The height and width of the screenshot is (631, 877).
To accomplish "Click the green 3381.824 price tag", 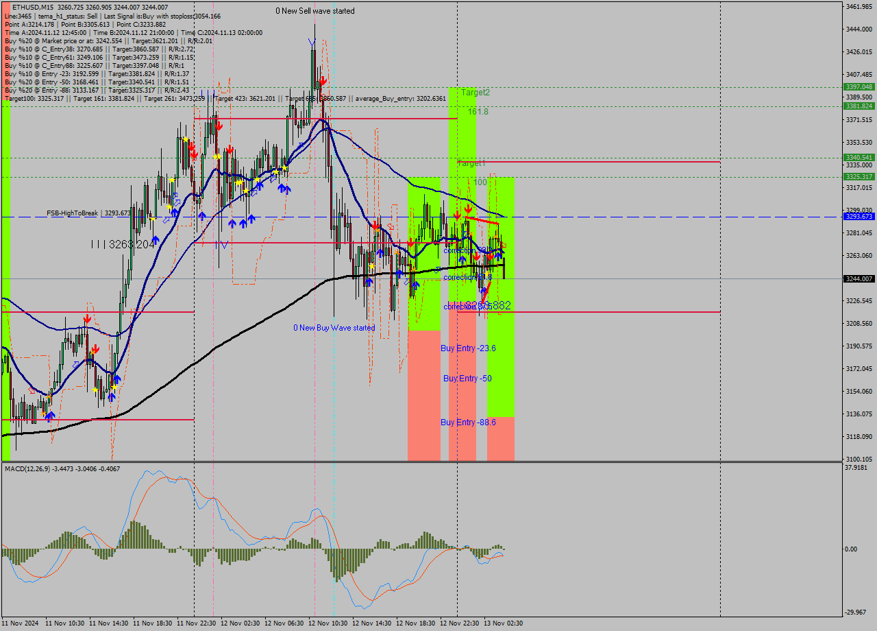I will click(x=859, y=106).
